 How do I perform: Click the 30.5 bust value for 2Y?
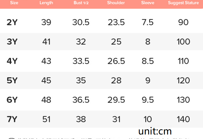tap(81, 22)
